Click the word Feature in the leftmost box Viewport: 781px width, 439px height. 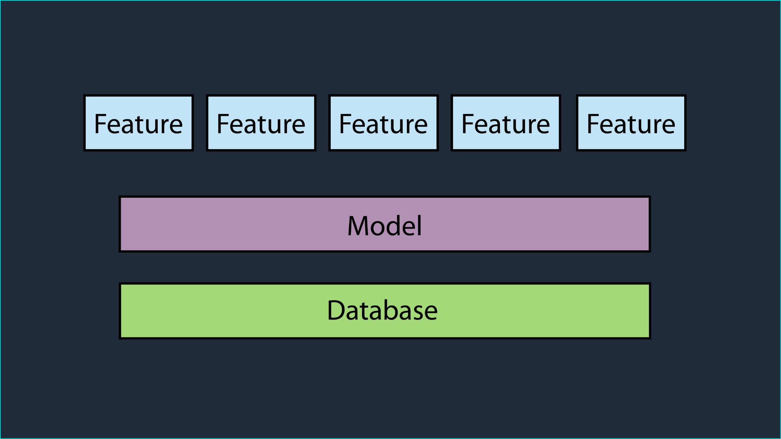138,124
